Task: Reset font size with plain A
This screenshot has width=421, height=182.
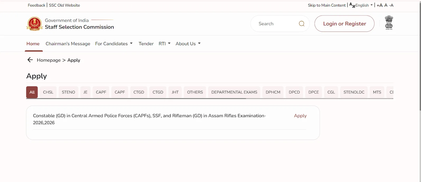Action: 386,5
